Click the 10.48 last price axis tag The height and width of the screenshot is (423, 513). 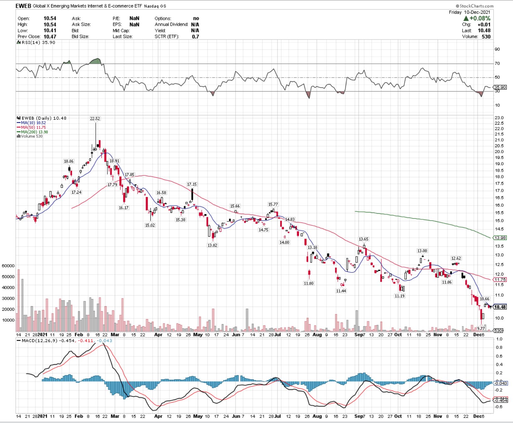point(500,307)
